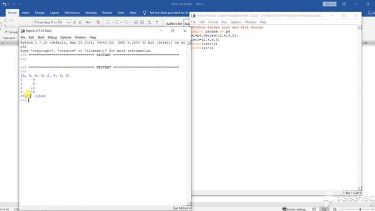
Task: Open the Change Case Aa dropdown
Action: (88, 22)
